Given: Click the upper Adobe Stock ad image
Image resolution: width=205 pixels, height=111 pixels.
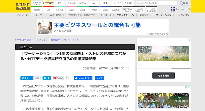Looking at the screenshot, I should click(x=163, y=53).
